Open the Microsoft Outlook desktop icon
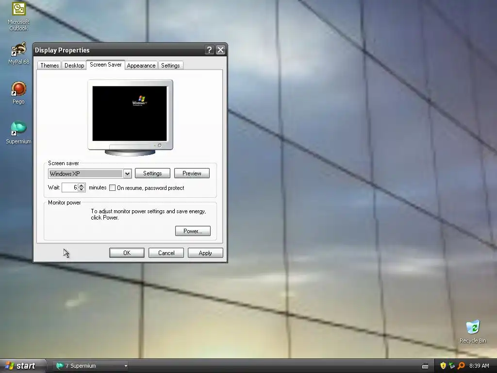The image size is (497, 373). [18, 16]
